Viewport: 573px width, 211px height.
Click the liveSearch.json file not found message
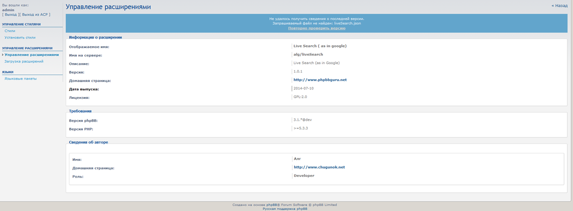click(x=317, y=23)
